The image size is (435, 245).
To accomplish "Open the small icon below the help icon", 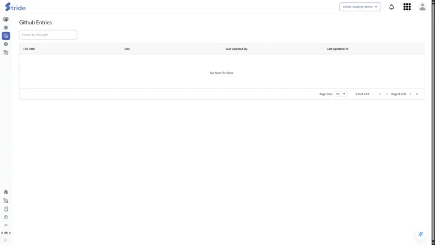I will (x=6, y=225).
